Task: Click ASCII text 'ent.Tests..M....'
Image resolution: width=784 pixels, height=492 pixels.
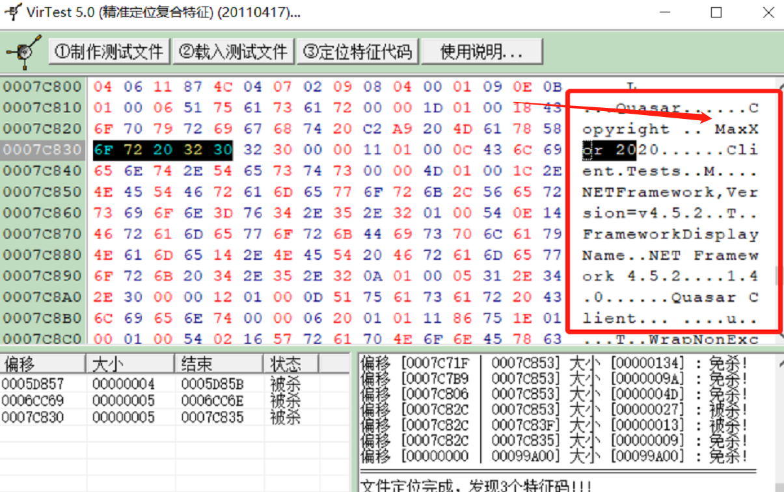Action: point(670,171)
